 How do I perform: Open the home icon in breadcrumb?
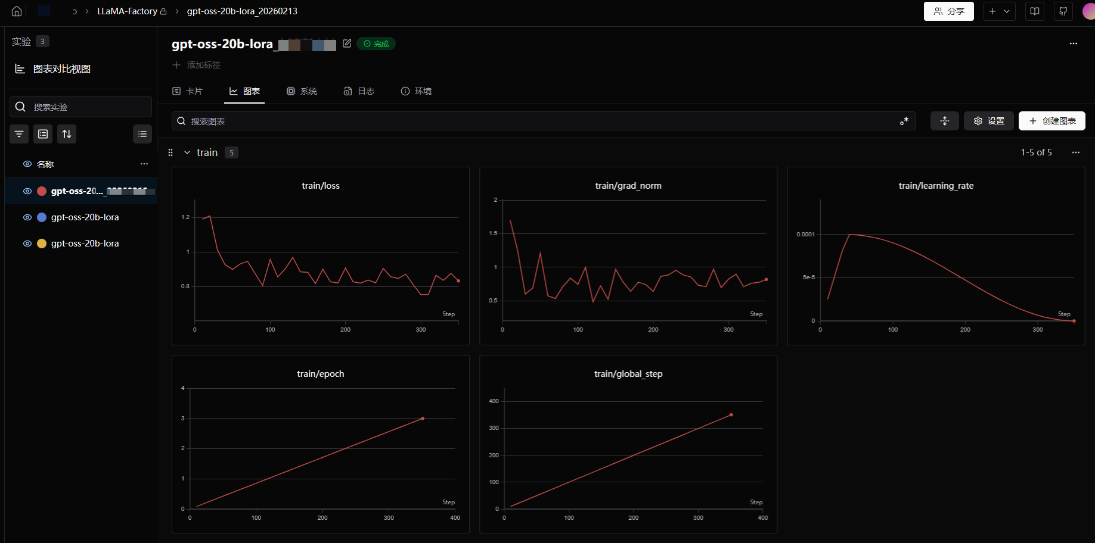(17, 11)
